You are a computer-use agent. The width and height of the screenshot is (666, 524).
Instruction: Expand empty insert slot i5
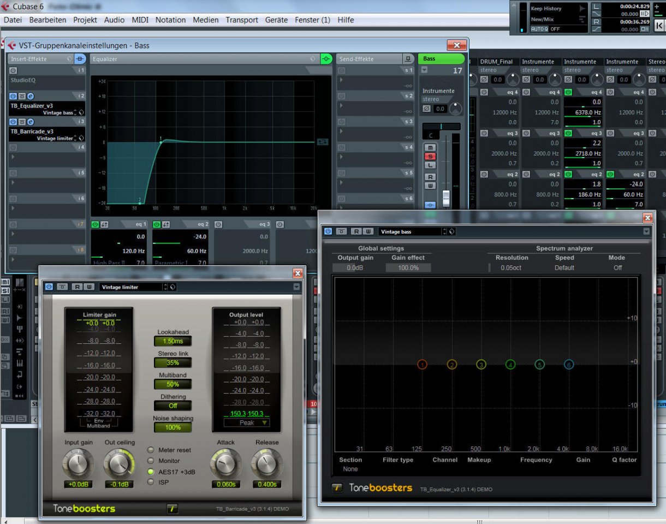13,182
